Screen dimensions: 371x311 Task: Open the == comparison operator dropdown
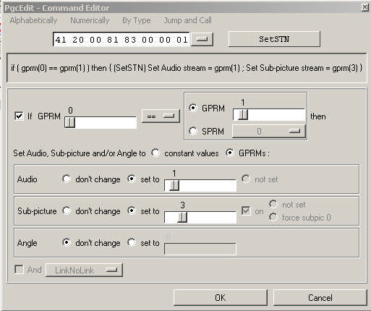pyautogui.click(x=161, y=116)
